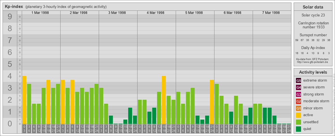This screenshot has width=335, height=136.
Task: Click sunspot number value 35
Action: click(308, 40)
